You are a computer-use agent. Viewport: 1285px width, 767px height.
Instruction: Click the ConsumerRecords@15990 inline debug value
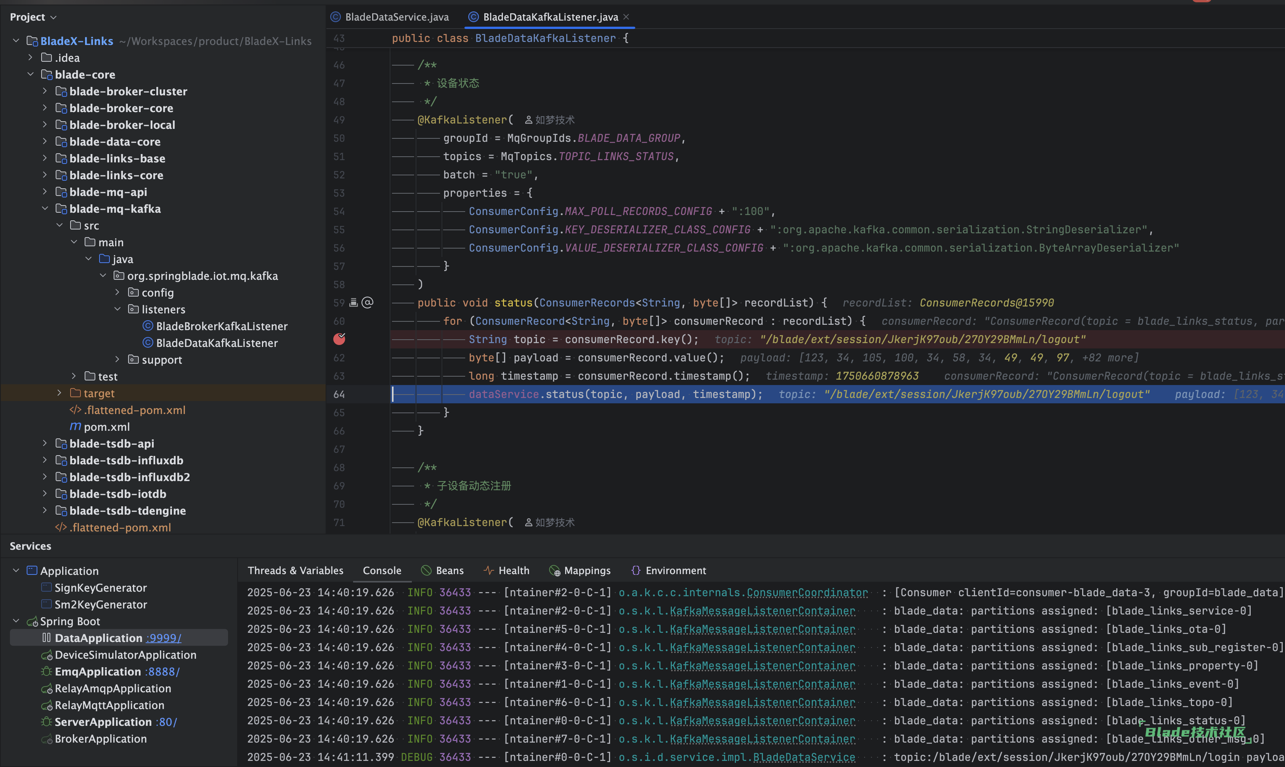click(x=986, y=303)
